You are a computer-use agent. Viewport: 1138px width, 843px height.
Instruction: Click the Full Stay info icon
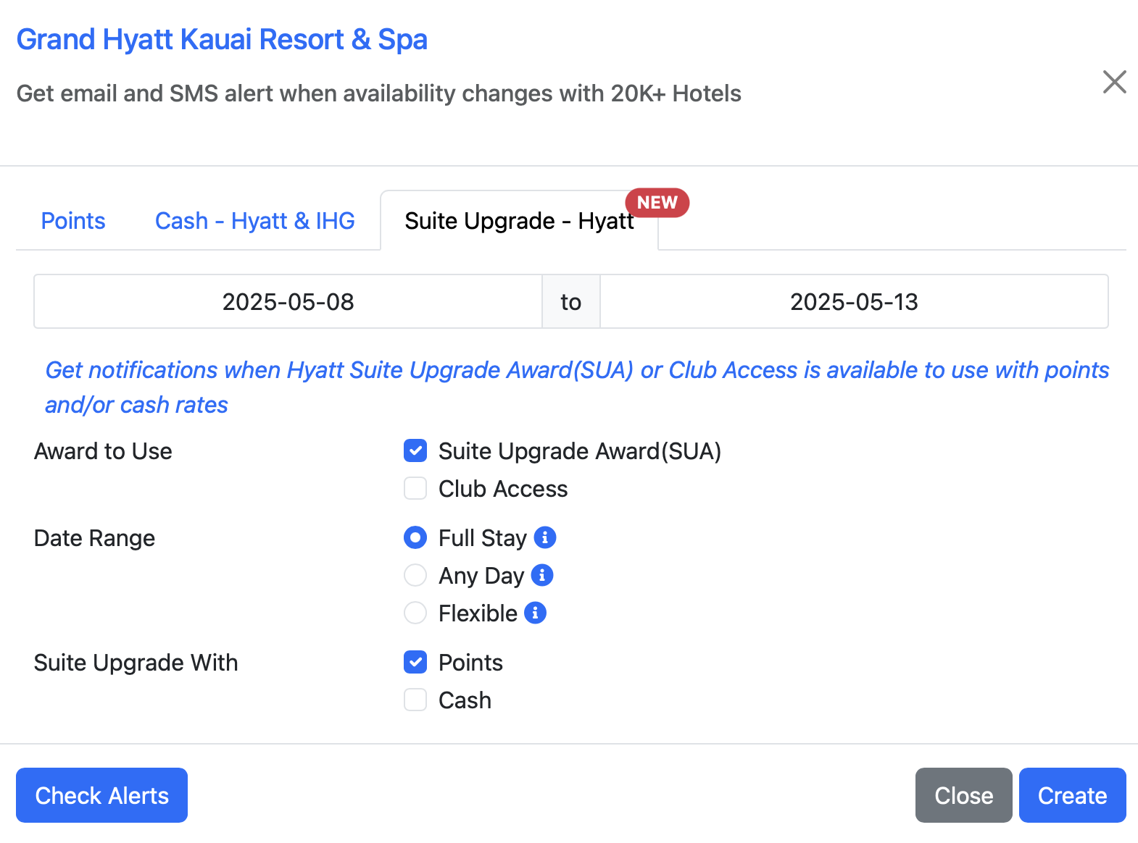pos(545,537)
